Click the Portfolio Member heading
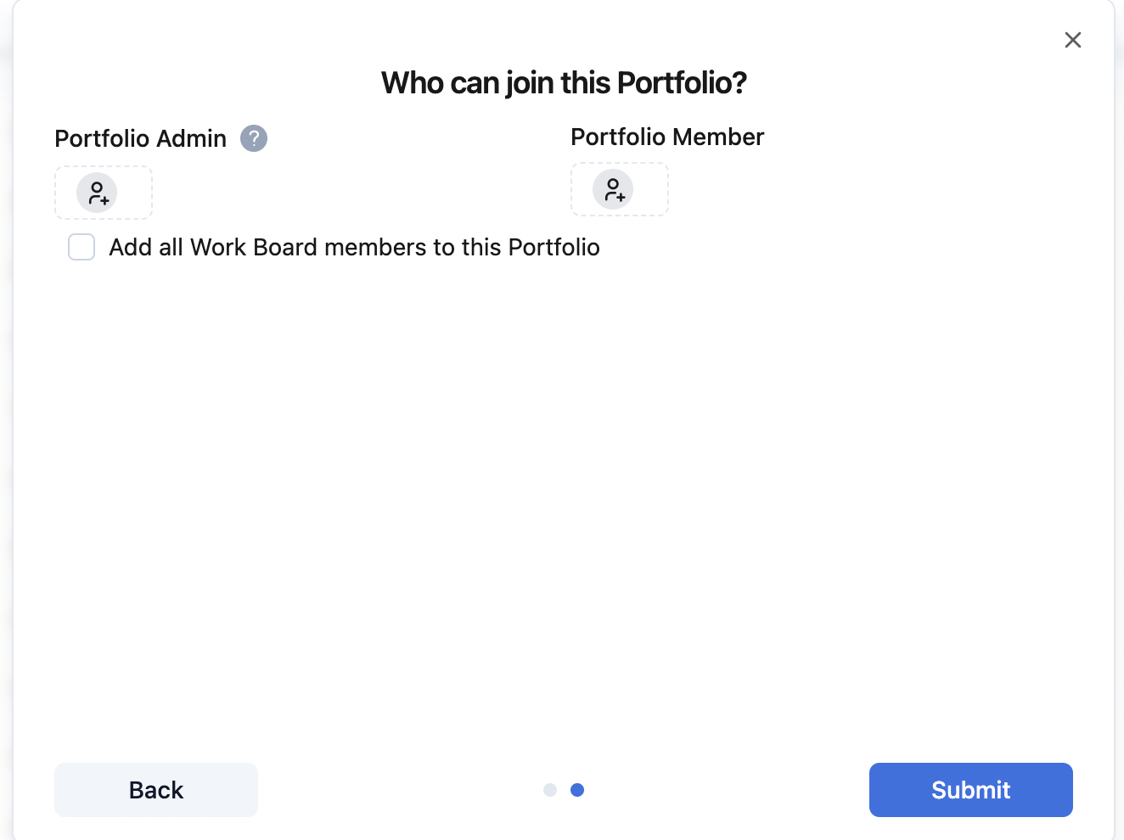This screenshot has width=1124, height=840. 667,137
